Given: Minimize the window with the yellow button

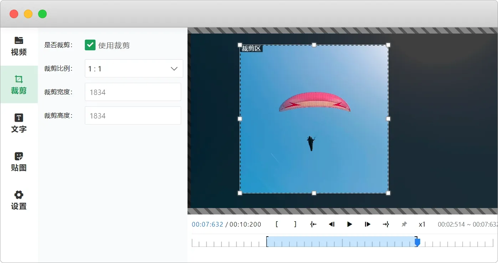Looking at the screenshot, I should 28,14.
